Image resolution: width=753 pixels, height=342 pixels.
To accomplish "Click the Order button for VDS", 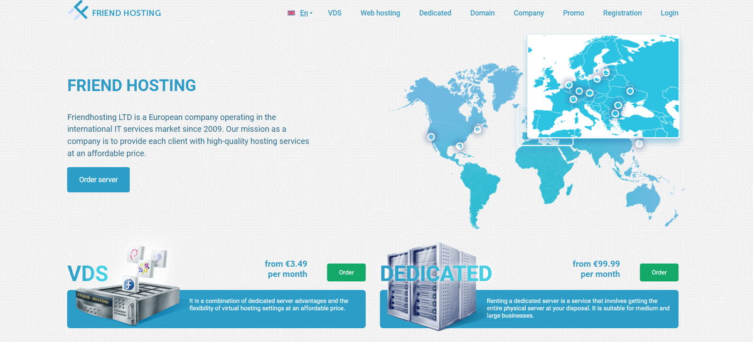I will (346, 272).
